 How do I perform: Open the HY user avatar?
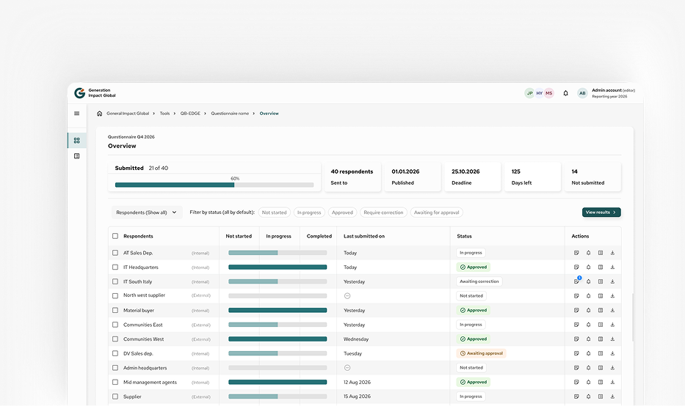540,93
